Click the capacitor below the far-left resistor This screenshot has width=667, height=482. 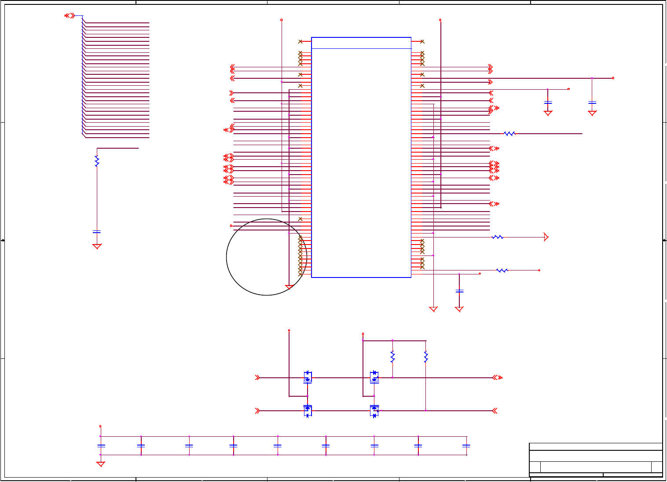(x=97, y=231)
